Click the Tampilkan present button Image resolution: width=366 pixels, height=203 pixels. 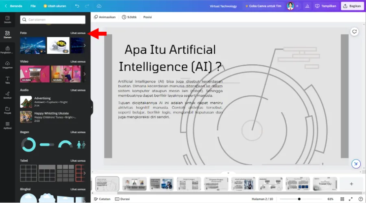(326, 6)
